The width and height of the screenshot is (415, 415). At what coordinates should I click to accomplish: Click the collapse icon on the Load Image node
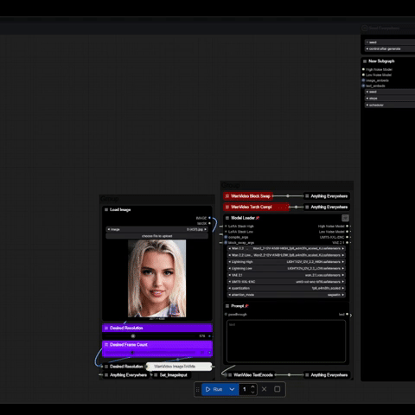106,209
